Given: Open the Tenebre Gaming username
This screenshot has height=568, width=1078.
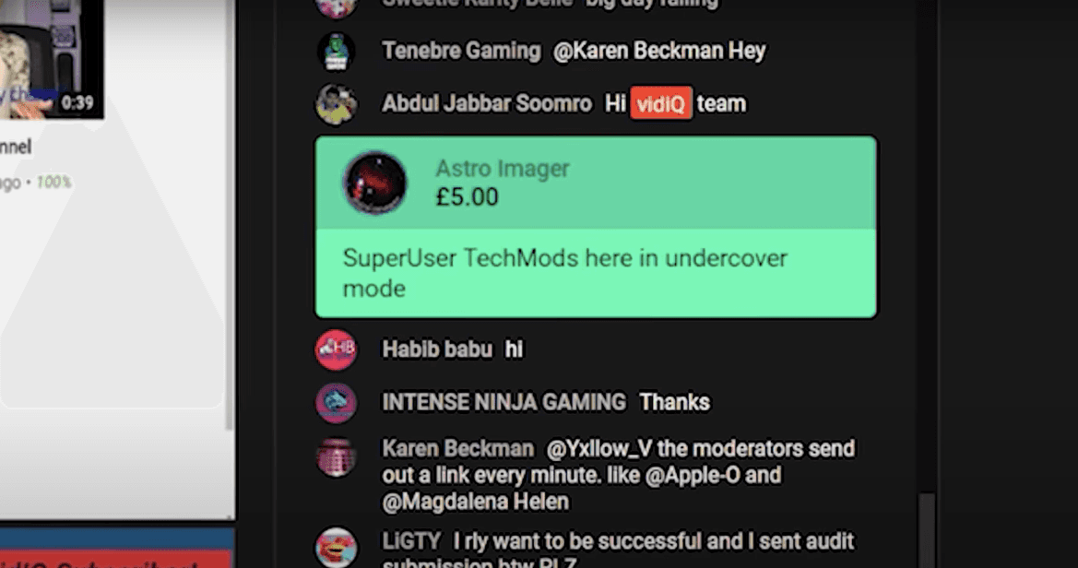Looking at the screenshot, I should [x=461, y=51].
